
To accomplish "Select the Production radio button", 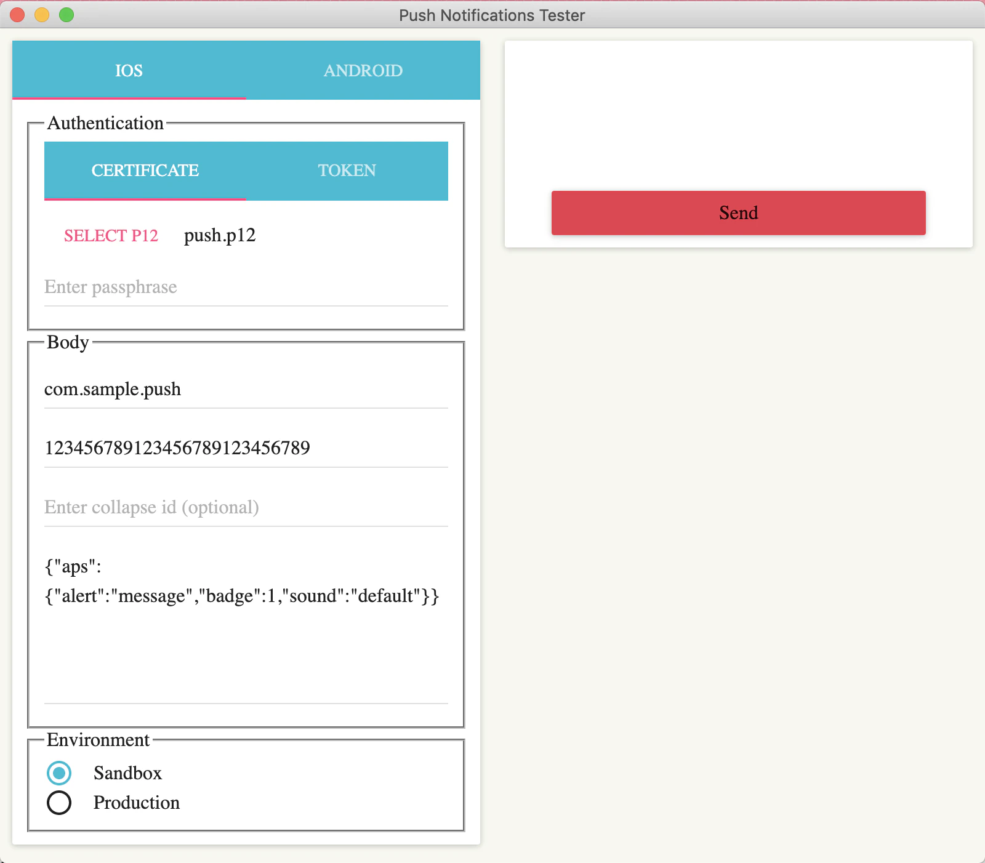I will coord(59,803).
